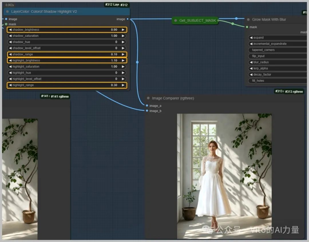Click the LayerColor node image input socket
Screen dimensions: 309x242
(6, 19)
